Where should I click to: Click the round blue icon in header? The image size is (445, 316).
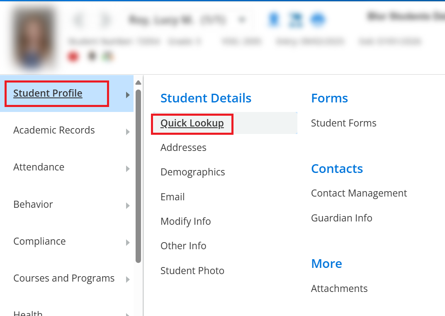click(x=318, y=19)
